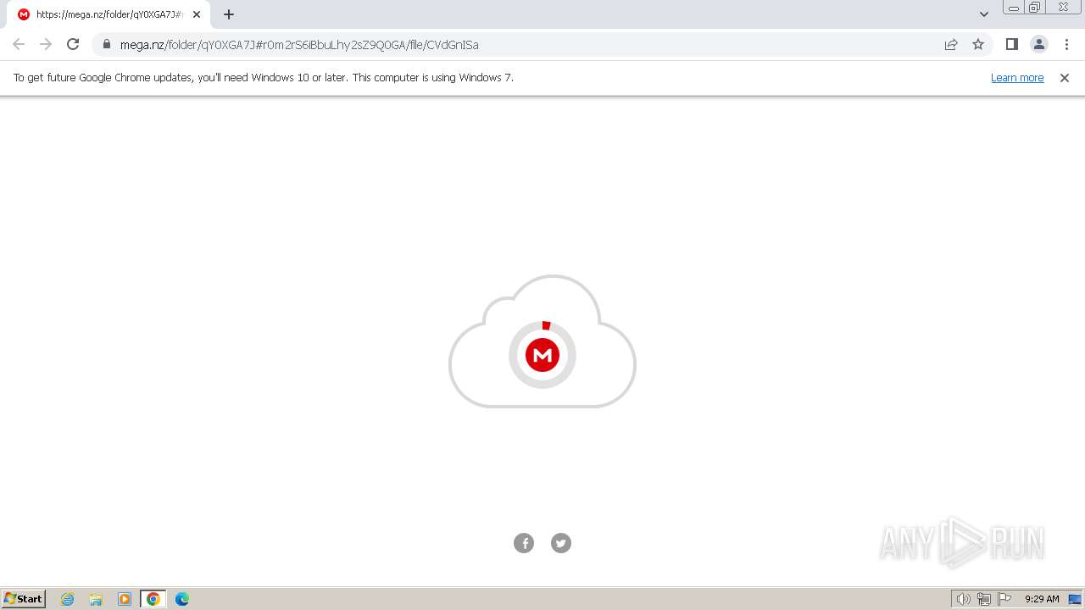Toggle the Chrome side panel
The height and width of the screenshot is (610, 1085).
coord(1011,44)
